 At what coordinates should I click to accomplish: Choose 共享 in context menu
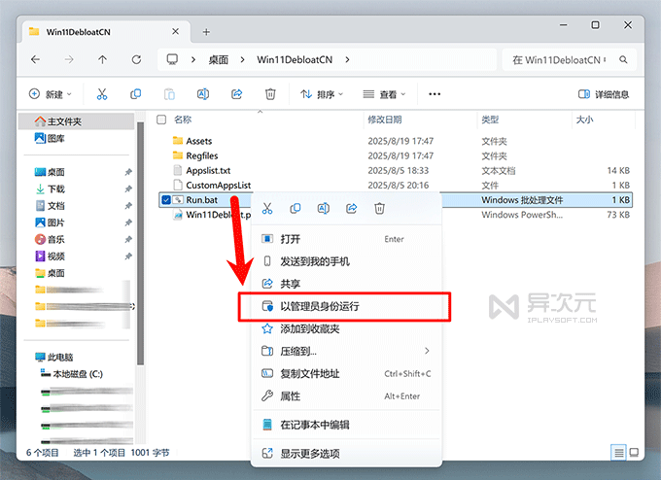(346, 284)
